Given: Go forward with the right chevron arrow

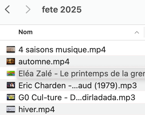Looking at the screenshot, I should pos(28,9).
